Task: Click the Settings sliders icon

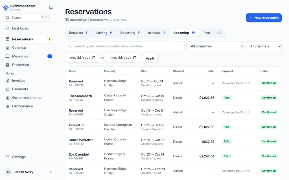Action: coord(7,157)
